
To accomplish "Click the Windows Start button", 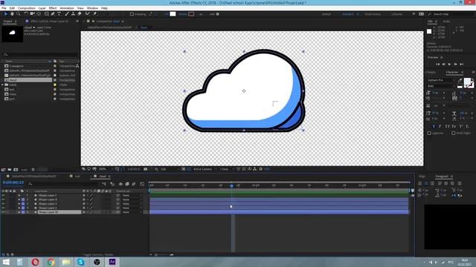I will (x=6, y=262).
